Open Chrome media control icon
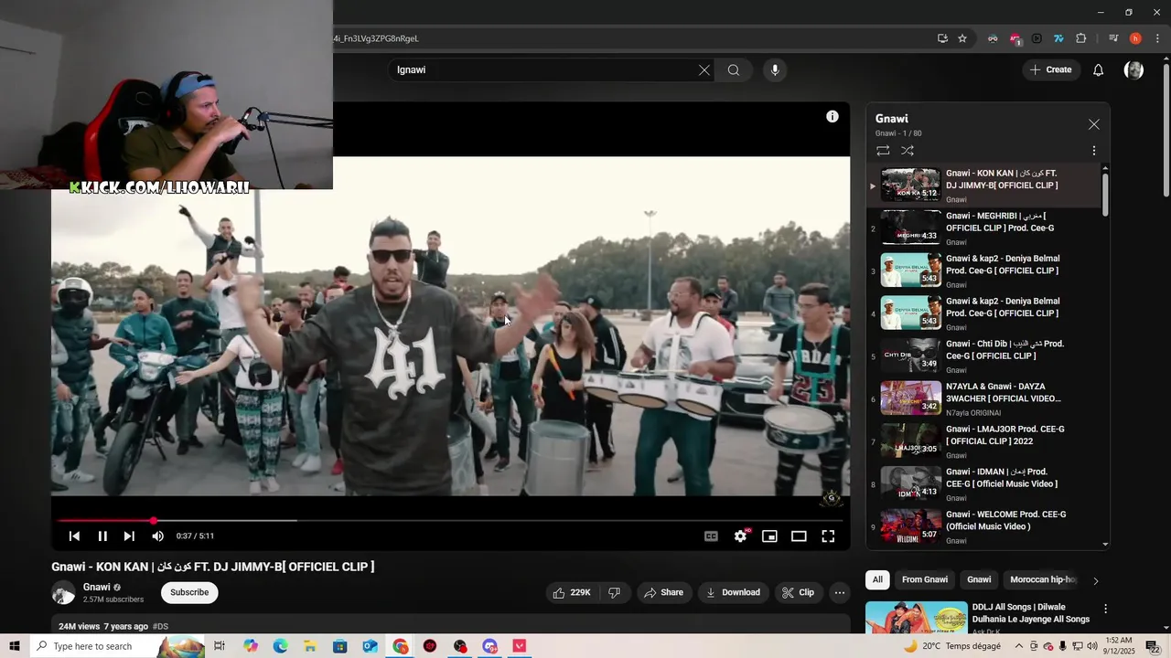Viewport: 1171px width, 658px height. pos(1112,38)
